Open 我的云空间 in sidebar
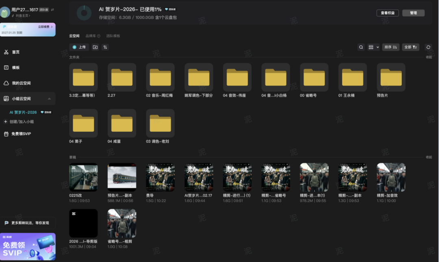The height and width of the screenshot is (262, 439). pyautogui.click(x=21, y=83)
